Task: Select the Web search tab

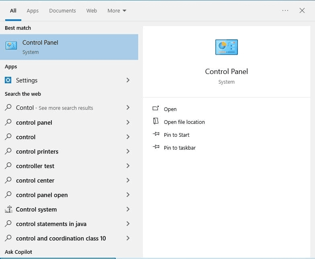Action: [x=92, y=11]
